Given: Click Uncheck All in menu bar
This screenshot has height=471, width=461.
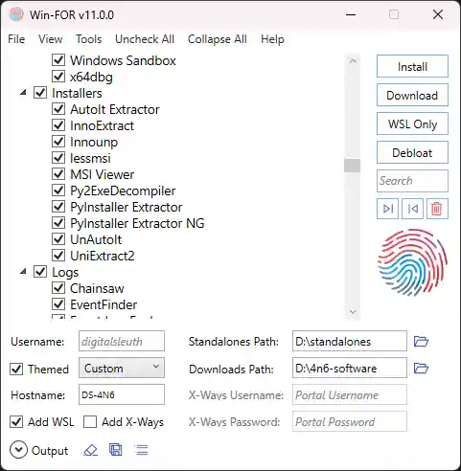Looking at the screenshot, I should click(x=145, y=39).
